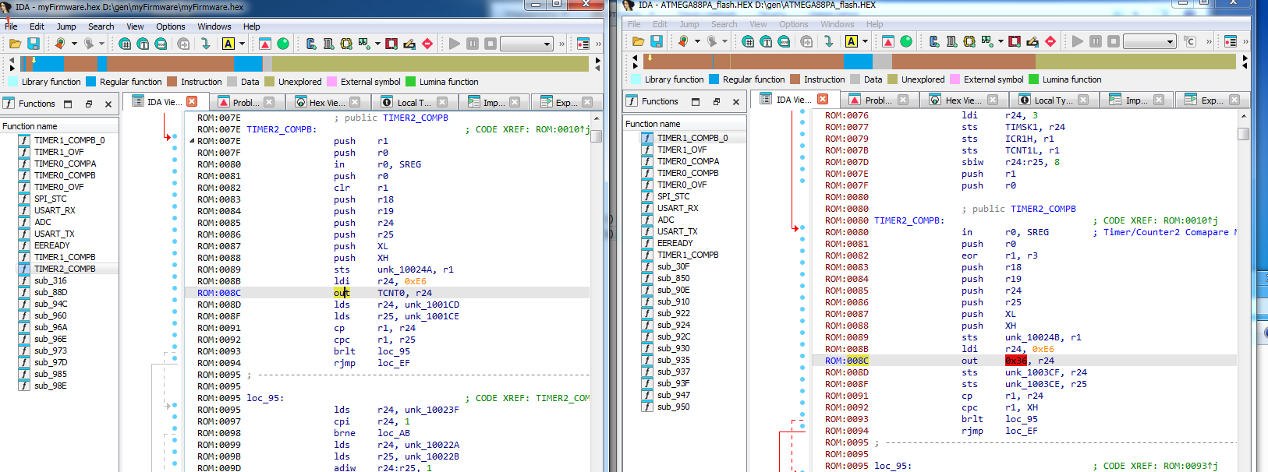Expand dropdown arrow beside 'A' icon in ATMEGA88PA
This screenshot has width=1268, height=472.
[x=865, y=41]
